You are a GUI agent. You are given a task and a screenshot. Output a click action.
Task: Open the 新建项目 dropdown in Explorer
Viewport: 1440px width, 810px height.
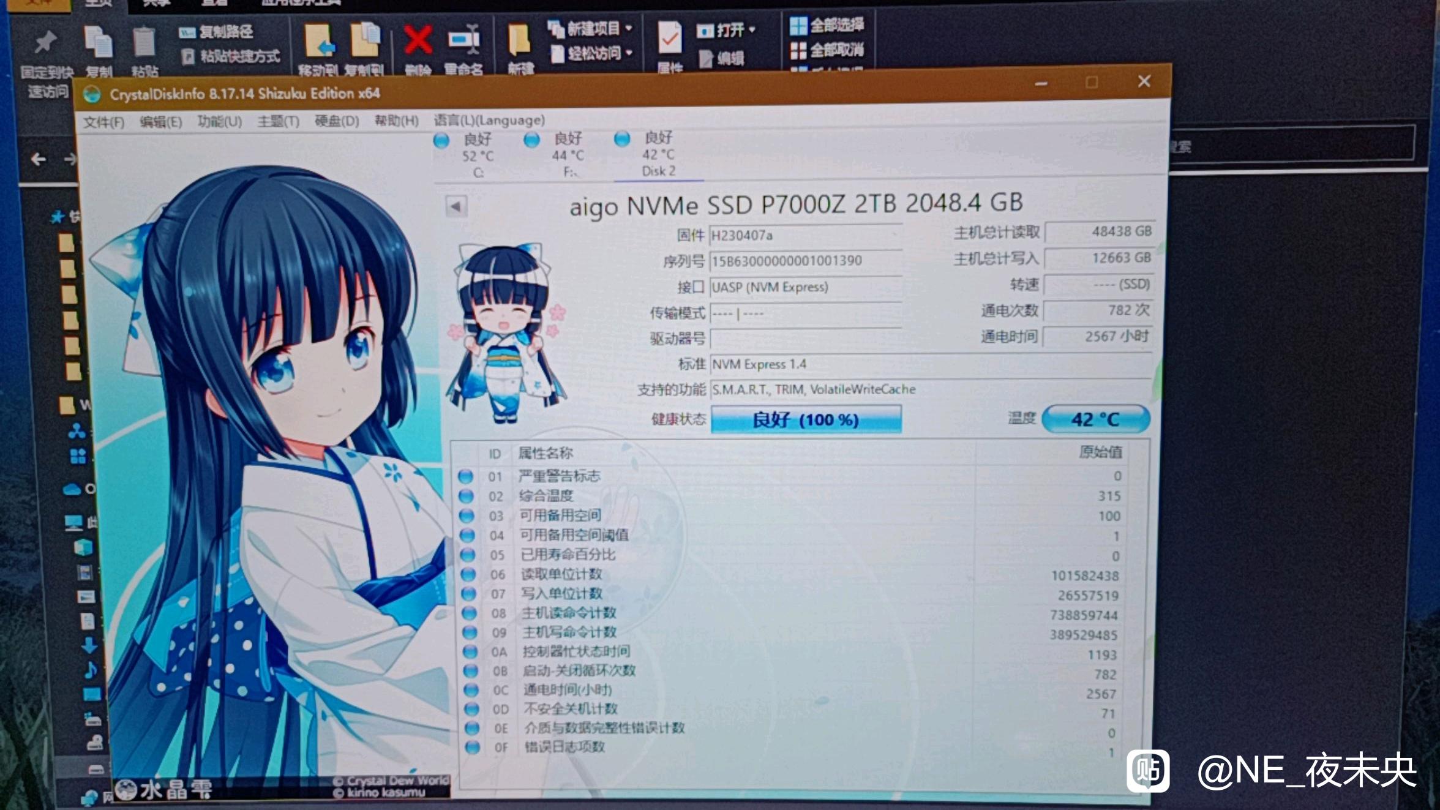590,28
